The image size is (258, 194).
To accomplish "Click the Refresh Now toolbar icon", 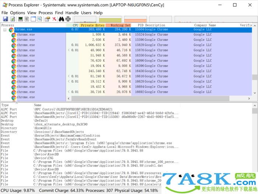I will (x=13, y=19).
